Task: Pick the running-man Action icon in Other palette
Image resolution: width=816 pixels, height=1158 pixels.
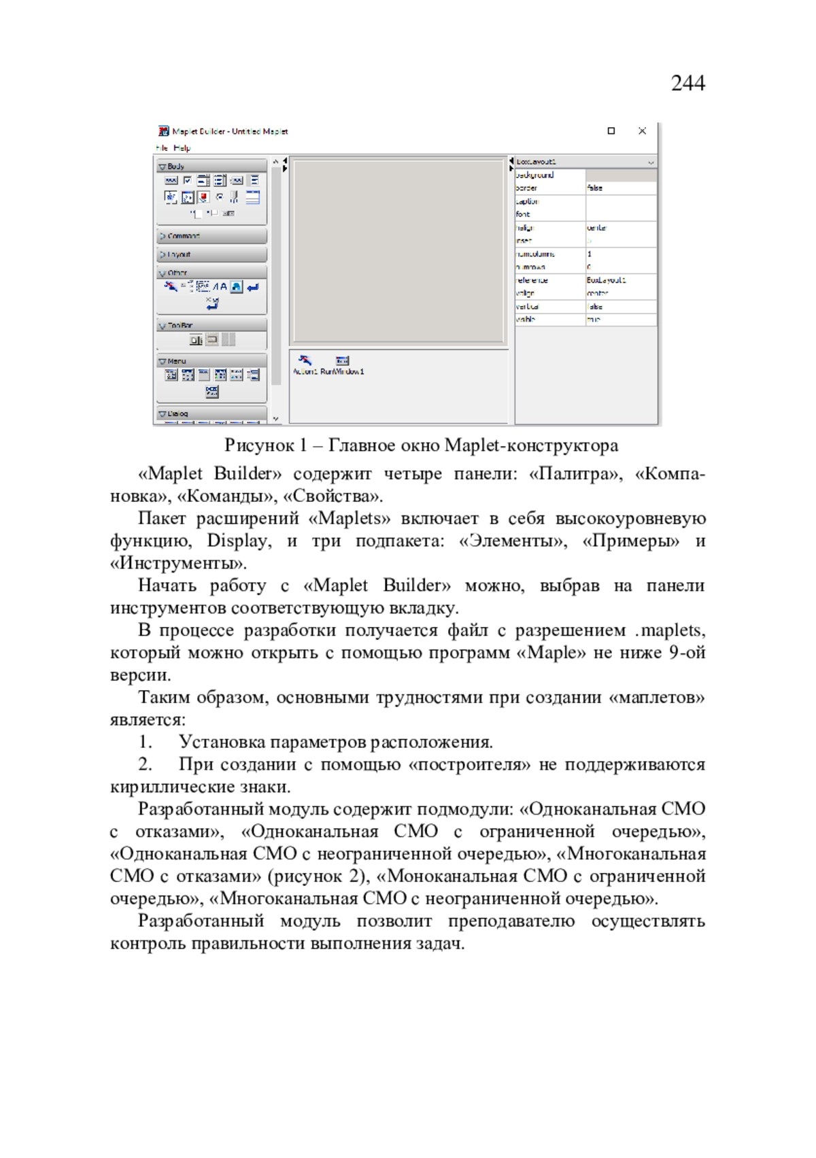Action: click(x=170, y=287)
